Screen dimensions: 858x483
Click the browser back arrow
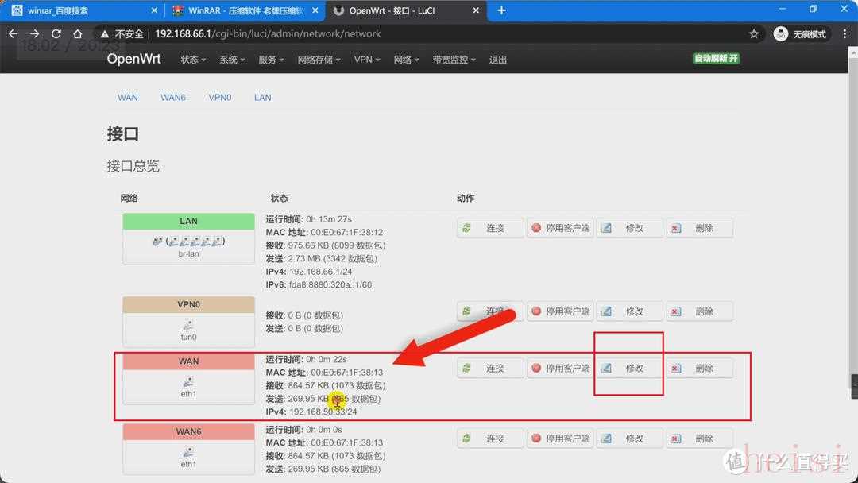click(x=14, y=34)
